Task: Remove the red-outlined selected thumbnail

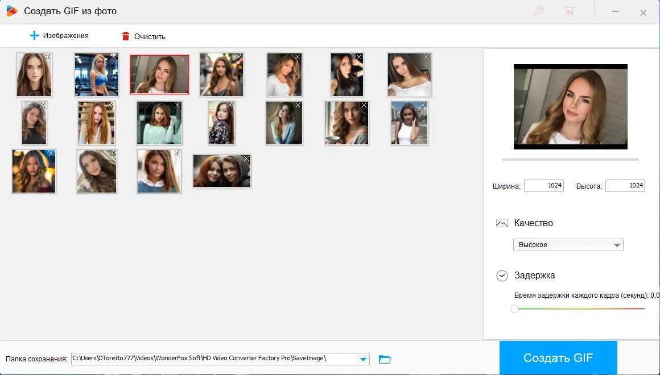Action: point(184,59)
